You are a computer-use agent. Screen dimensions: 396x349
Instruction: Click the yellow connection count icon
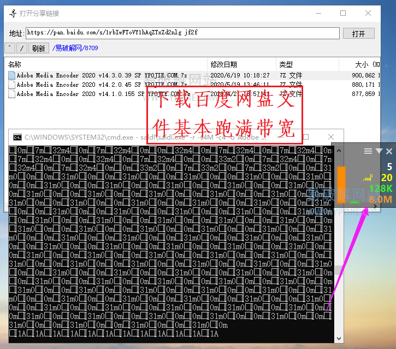(368, 178)
